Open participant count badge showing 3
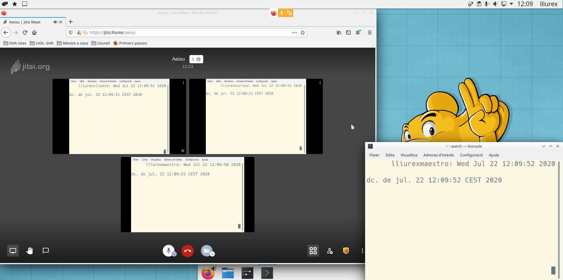This screenshot has width=563, height=280. pos(196,59)
